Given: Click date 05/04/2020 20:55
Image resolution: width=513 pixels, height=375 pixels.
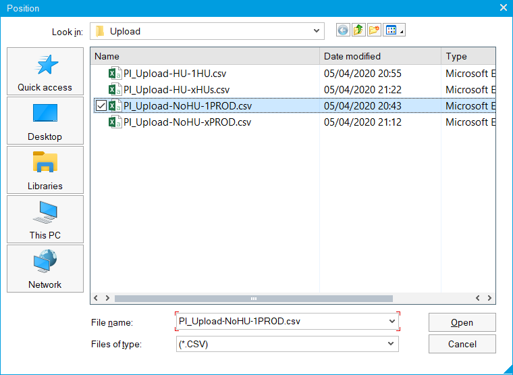Looking at the screenshot, I should (362, 74).
